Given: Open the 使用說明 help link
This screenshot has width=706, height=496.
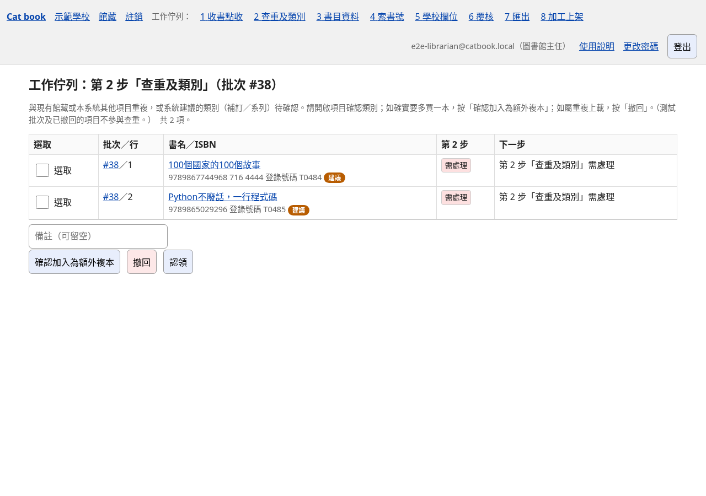Looking at the screenshot, I should tap(597, 46).
